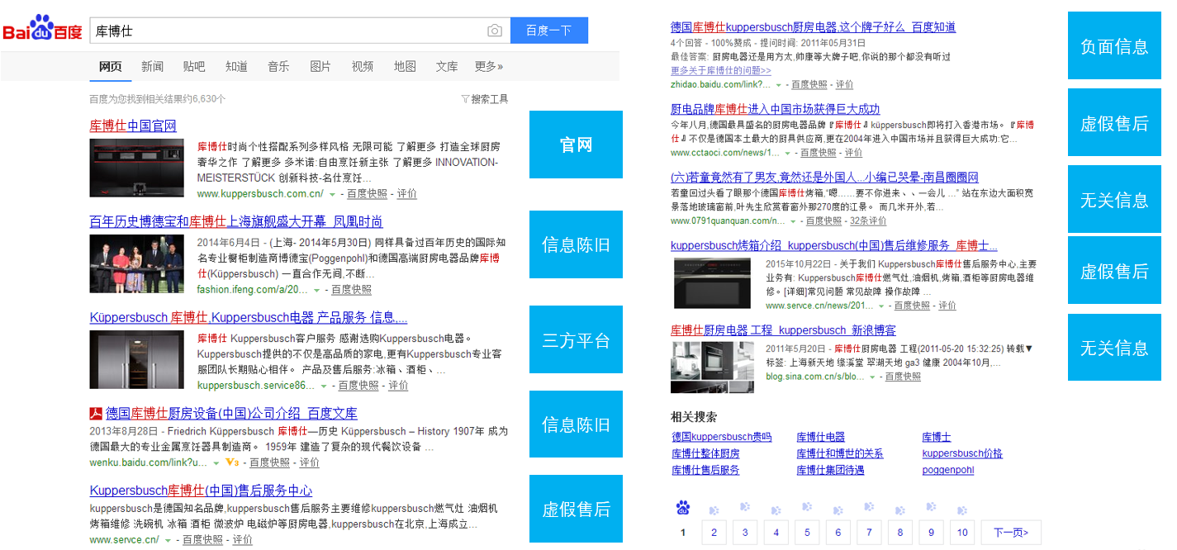1177x550 pixels.
Task: Expand arrow next to zhidao.baidu.com URL
Action: 777,84
